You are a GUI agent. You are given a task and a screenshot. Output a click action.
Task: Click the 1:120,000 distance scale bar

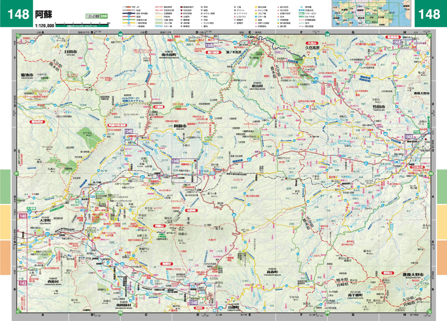coord(82,24)
